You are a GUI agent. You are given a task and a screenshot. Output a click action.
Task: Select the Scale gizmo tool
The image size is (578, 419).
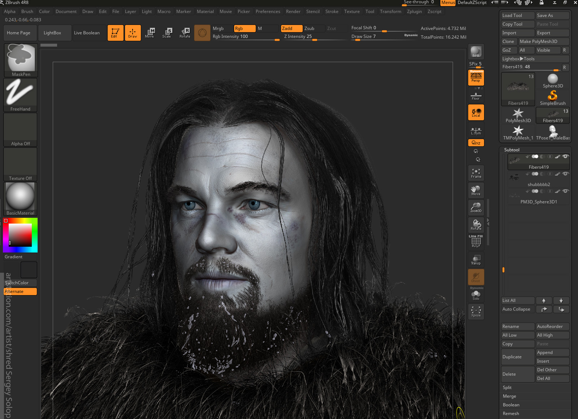click(167, 33)
